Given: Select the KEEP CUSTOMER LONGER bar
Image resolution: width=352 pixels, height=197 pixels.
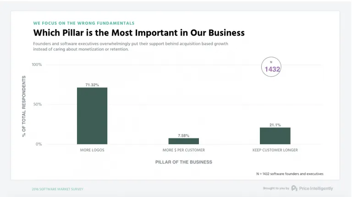Looking at the screenshot, I should [275, 136].
